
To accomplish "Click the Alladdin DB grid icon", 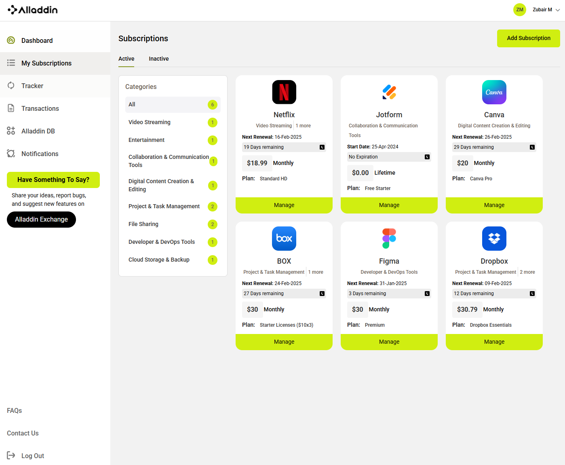I will coord(11,131).
